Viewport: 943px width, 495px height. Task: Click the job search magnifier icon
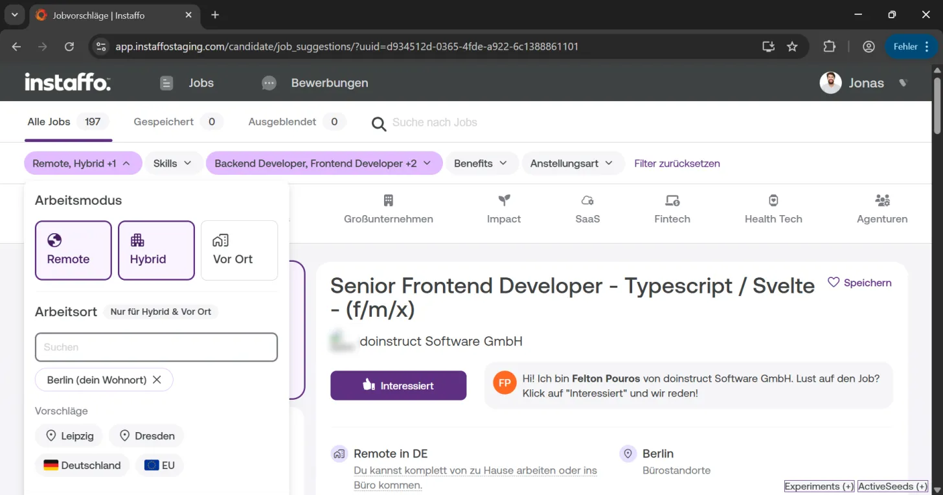tap(379, 123)
